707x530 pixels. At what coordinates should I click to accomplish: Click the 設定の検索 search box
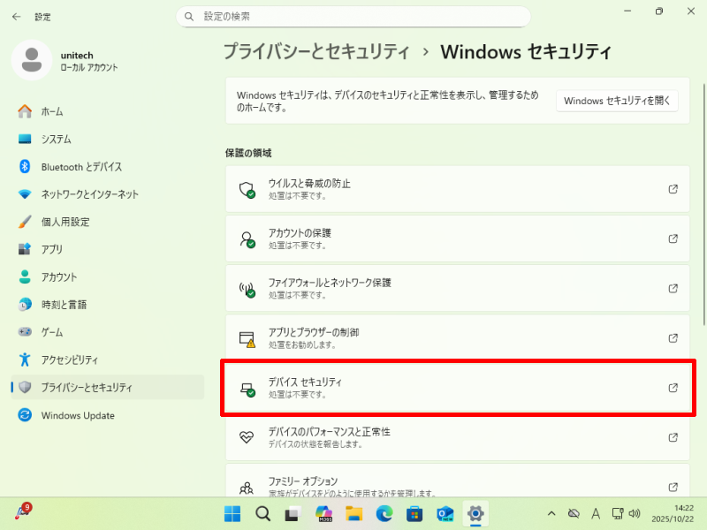coord(353,16)
